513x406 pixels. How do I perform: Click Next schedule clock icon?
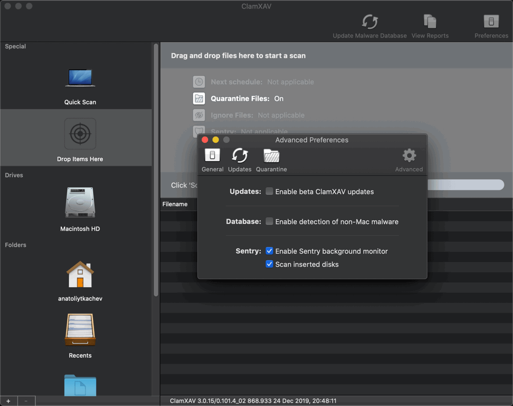199,82
